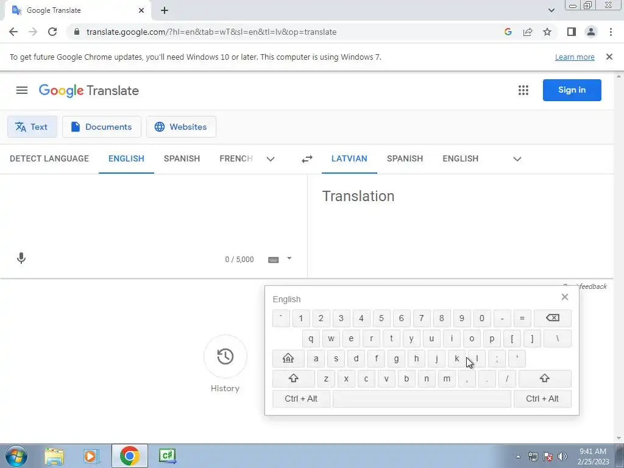
Task: Dismiss the Chrome update notification bar
Action: (609, 57)
